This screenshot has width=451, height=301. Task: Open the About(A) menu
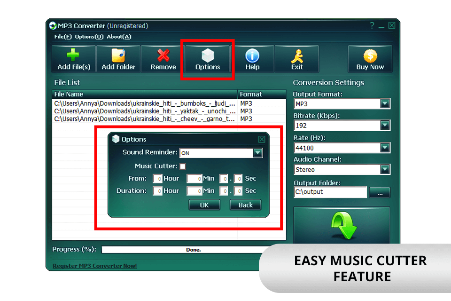pos(119,37)
